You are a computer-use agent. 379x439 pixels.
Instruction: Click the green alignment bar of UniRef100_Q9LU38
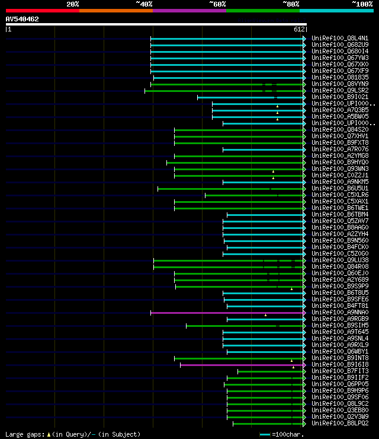click(x=229, y=260)
